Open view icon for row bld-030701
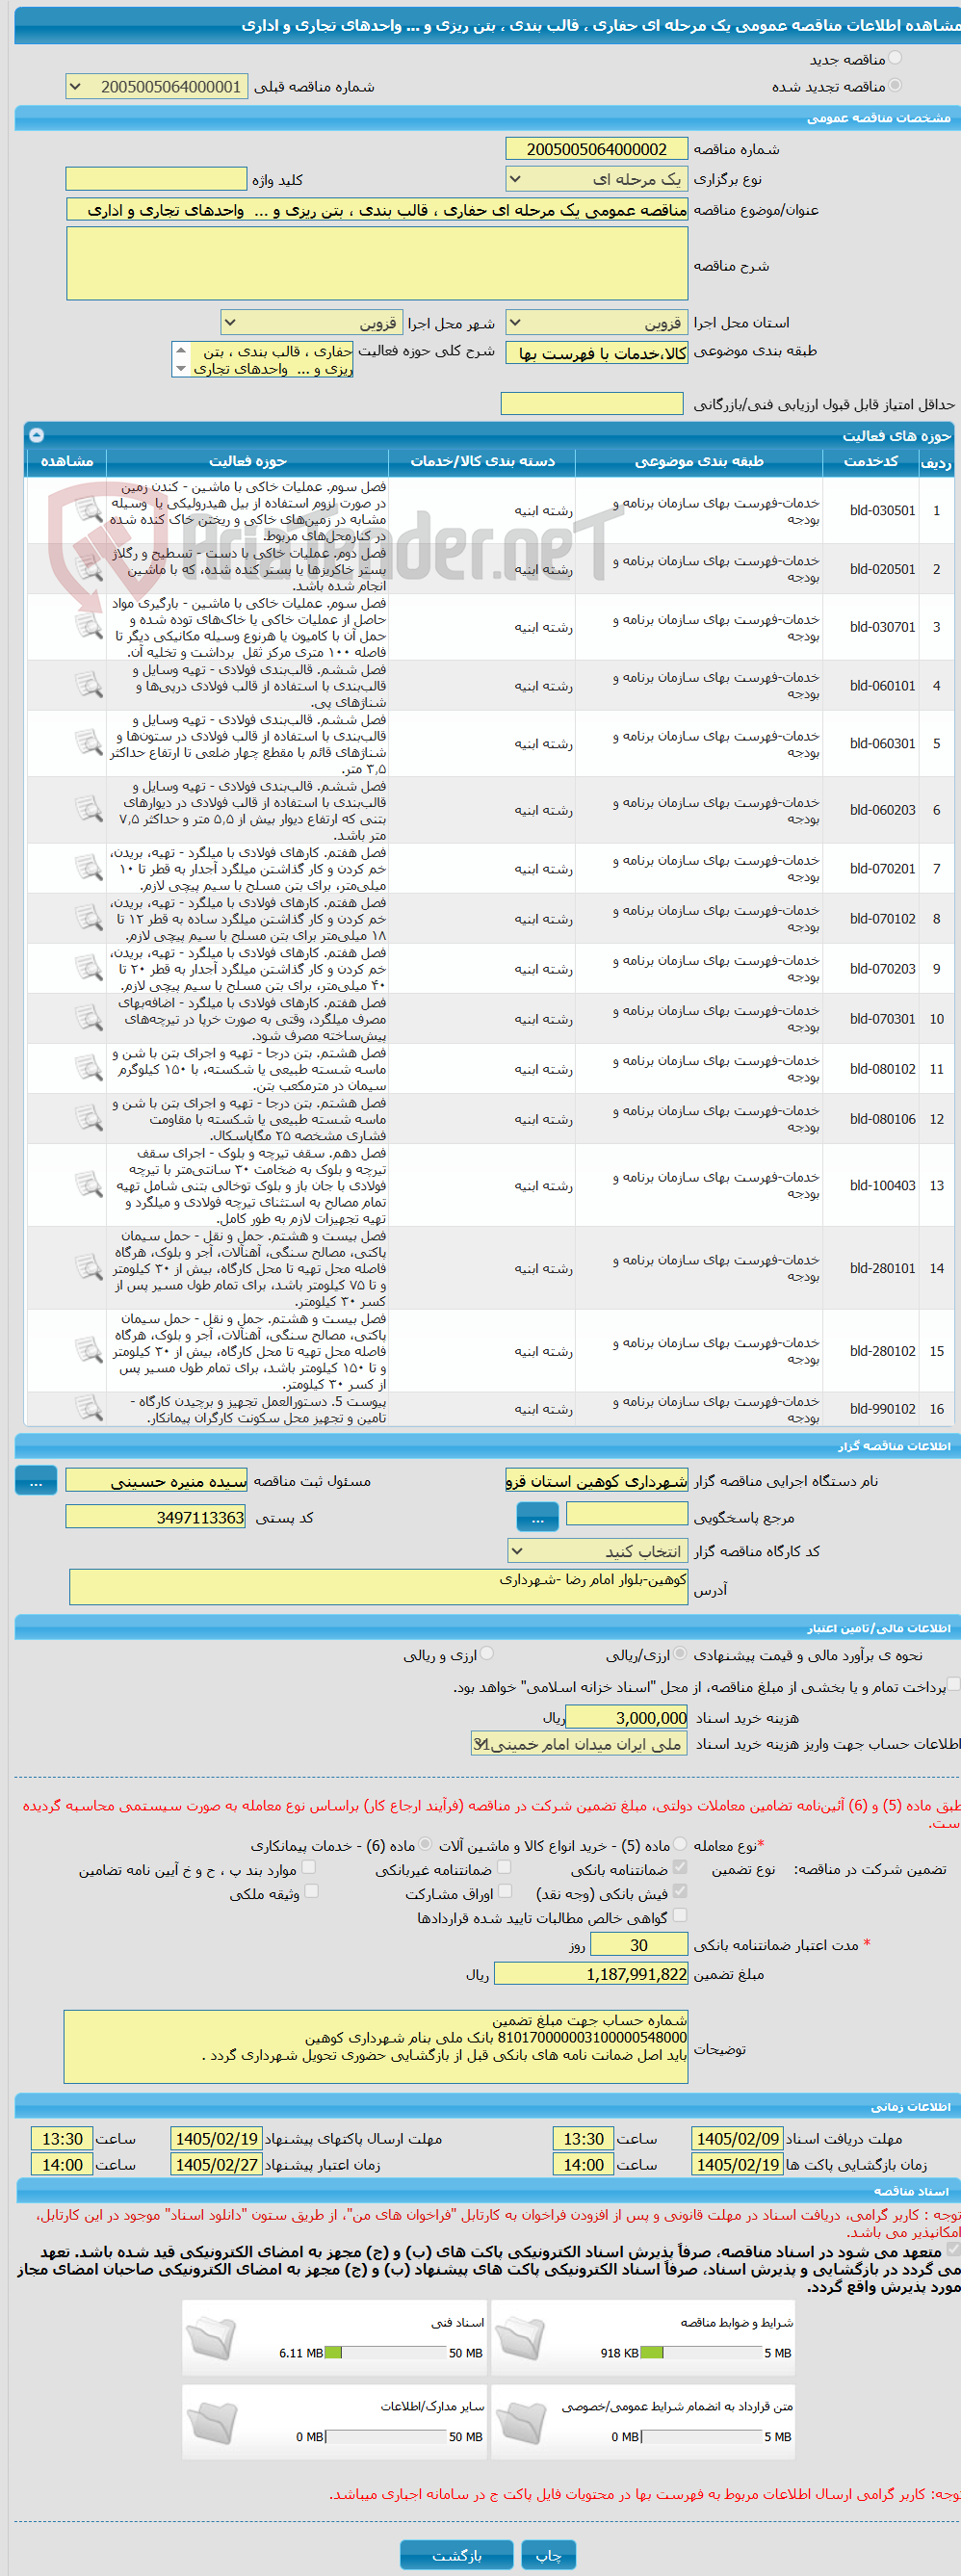This screenshot has height=2576, width=961. coord(88,627)
